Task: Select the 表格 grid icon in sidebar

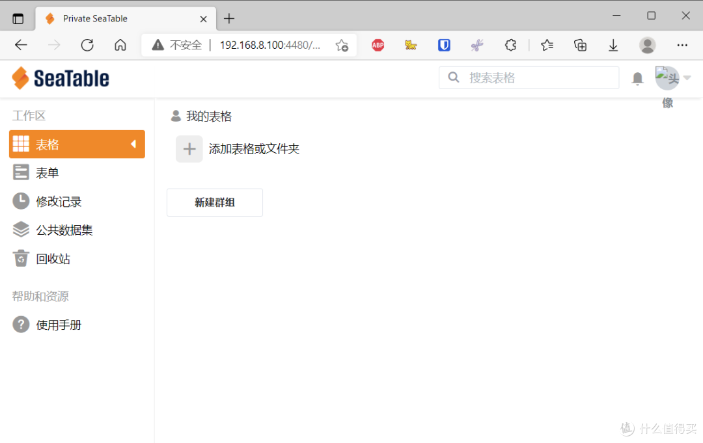Action: click(21, 144)
